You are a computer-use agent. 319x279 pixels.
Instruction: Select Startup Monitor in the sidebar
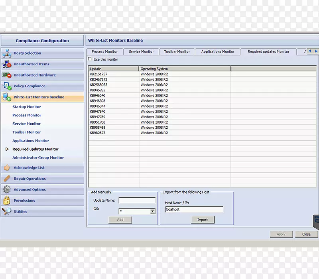coord(27,107)
